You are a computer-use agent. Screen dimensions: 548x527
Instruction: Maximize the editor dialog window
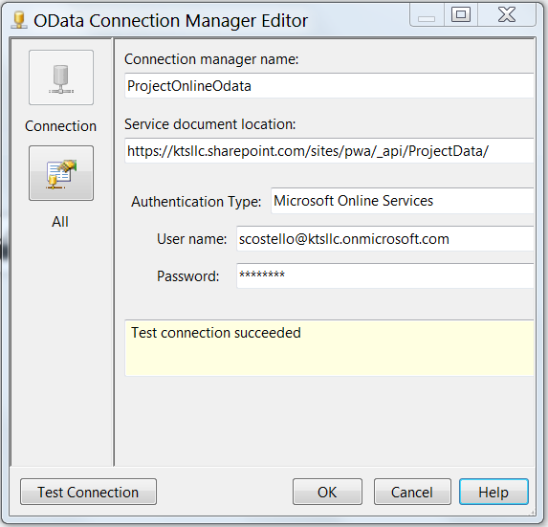(461, 15)
